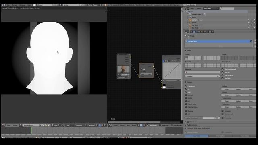
Task: Click the node editor horizontal scrollbar
Action: coord(134,122)
